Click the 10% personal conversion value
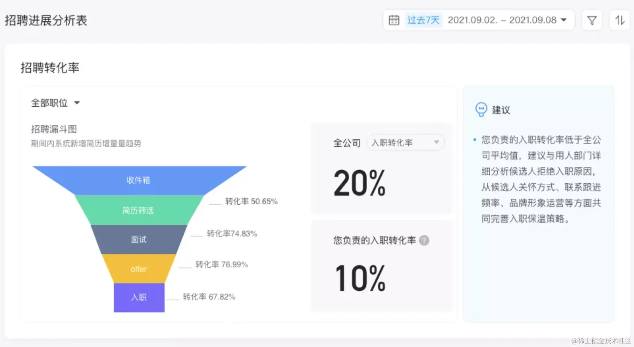634x347 pixels. [360, 279]
